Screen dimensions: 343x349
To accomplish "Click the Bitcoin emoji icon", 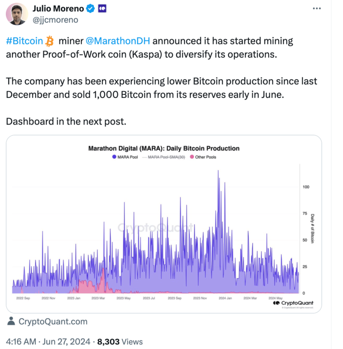I will (49, 41).
